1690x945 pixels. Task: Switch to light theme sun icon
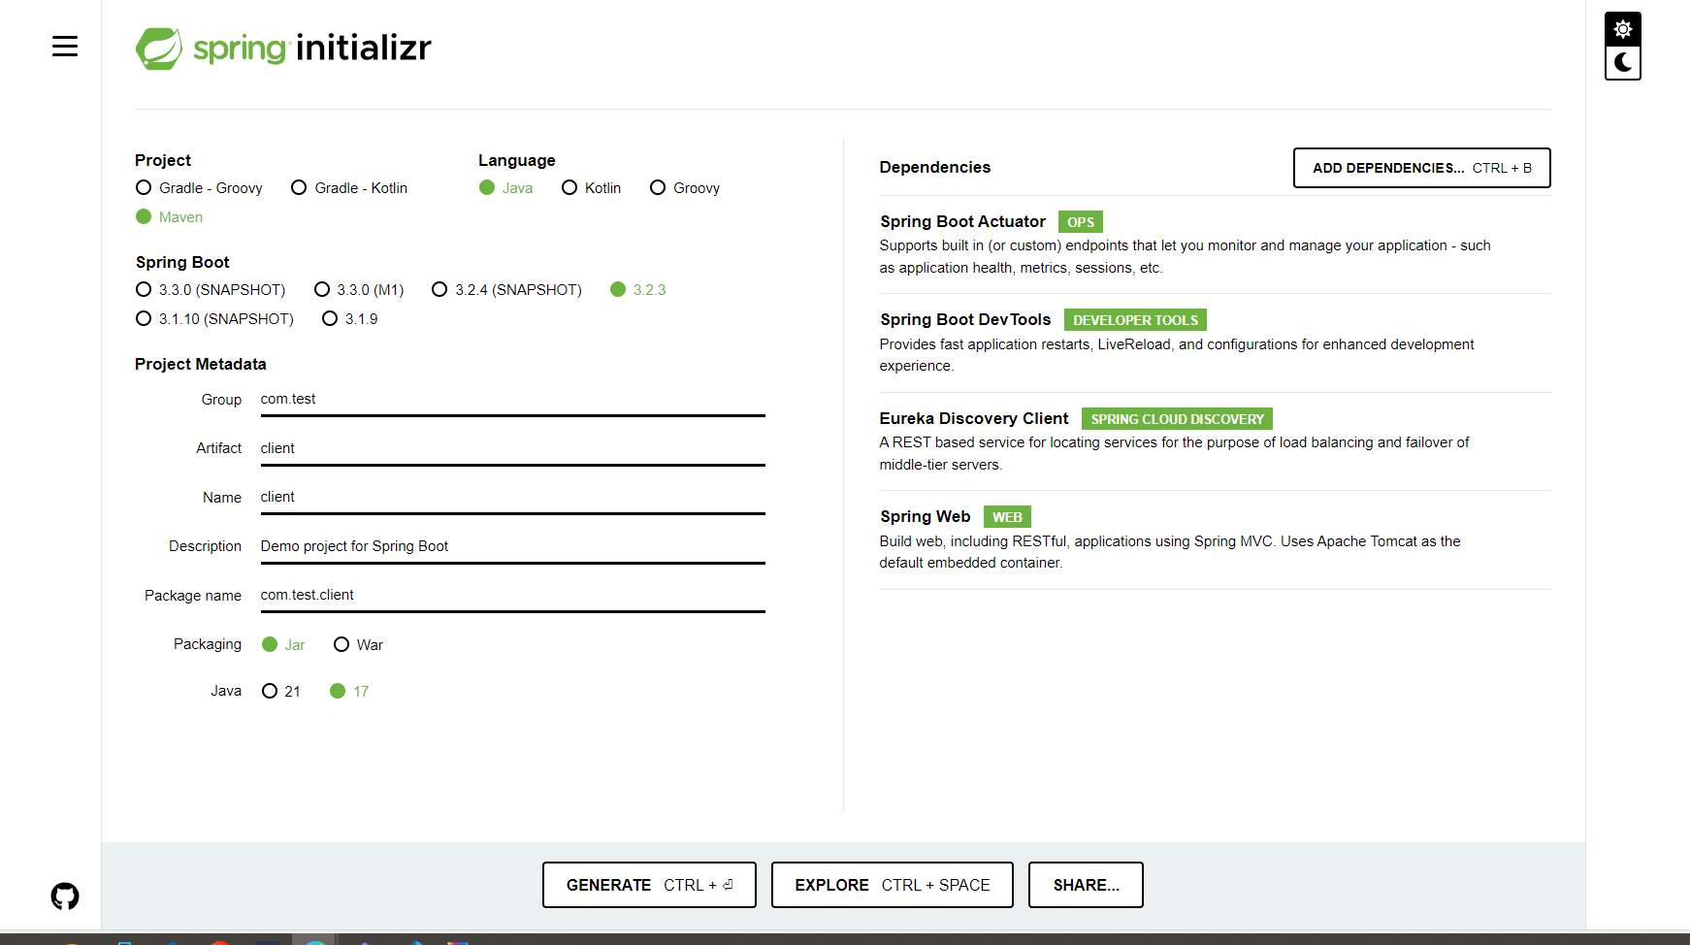pyautogui.click(x=1623, y=29)
